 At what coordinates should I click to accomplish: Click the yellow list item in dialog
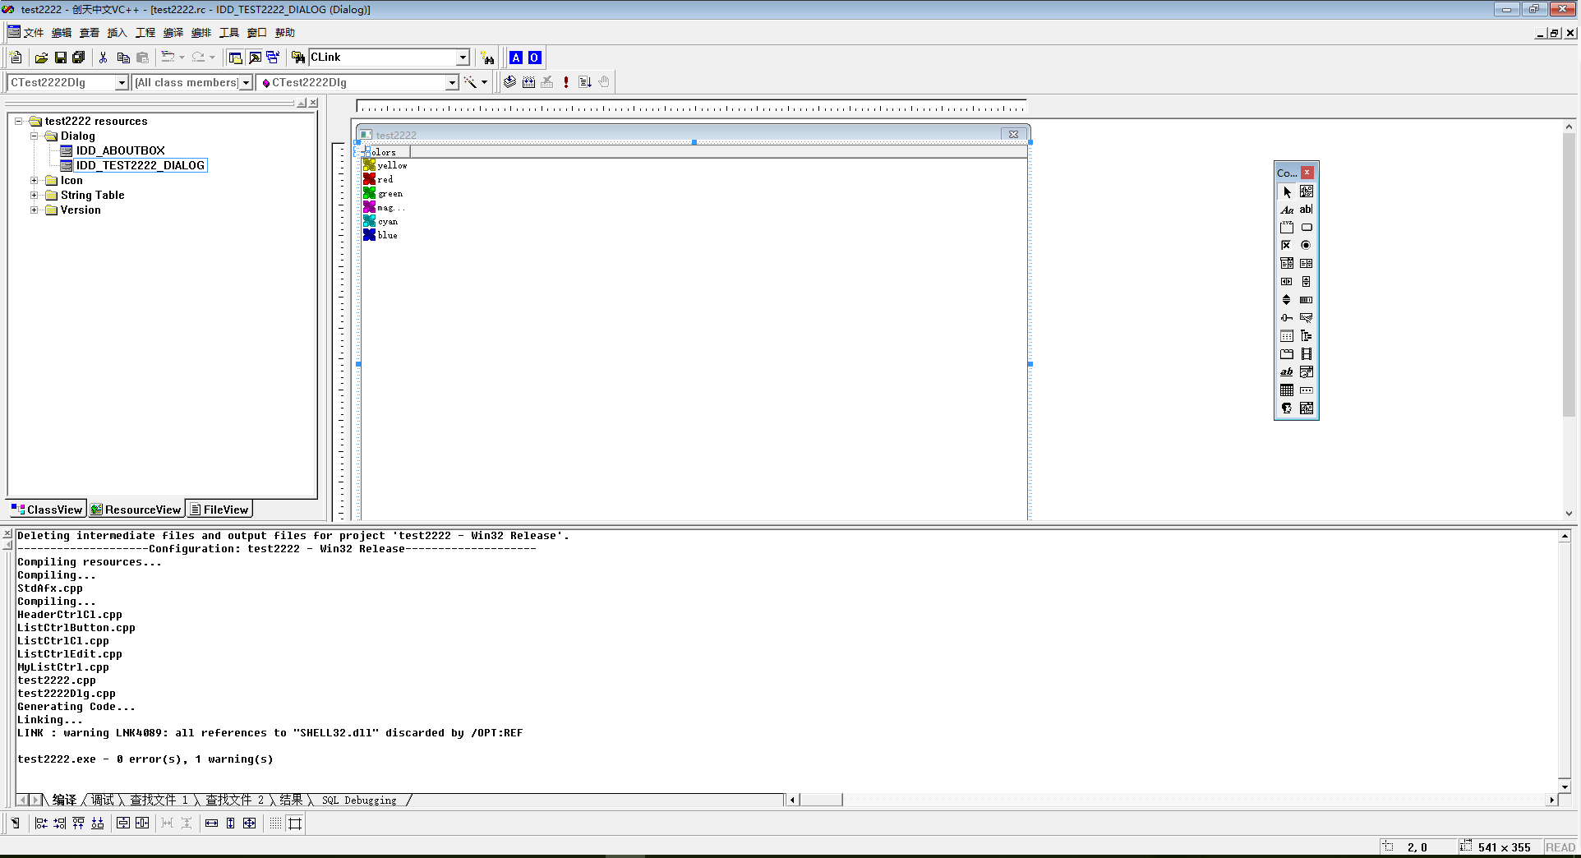[x=385, y=165]
